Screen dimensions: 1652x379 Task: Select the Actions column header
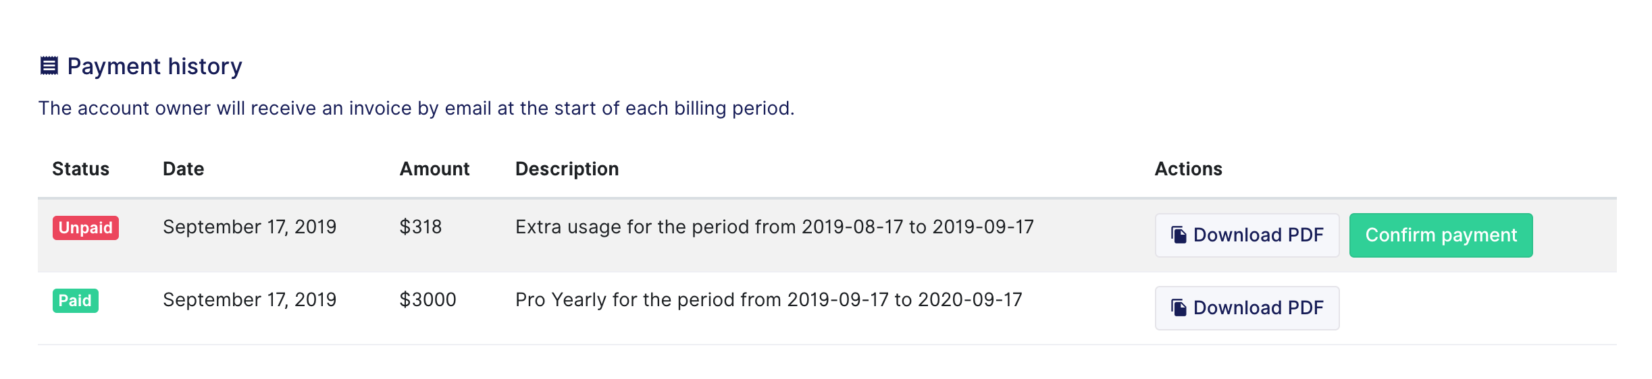click(x=1188, y=169)
